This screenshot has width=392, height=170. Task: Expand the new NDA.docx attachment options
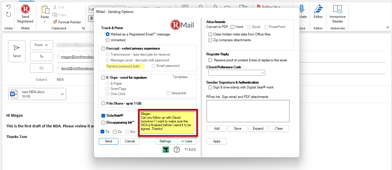tap(62, 94)
